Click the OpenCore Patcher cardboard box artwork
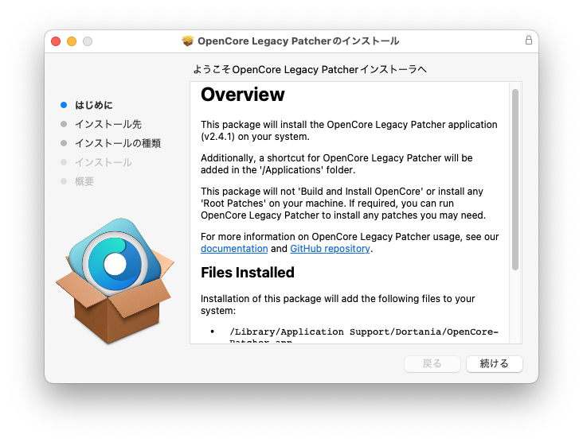Image resolution: width=583 pixels, height=442 pixels. 113,283
